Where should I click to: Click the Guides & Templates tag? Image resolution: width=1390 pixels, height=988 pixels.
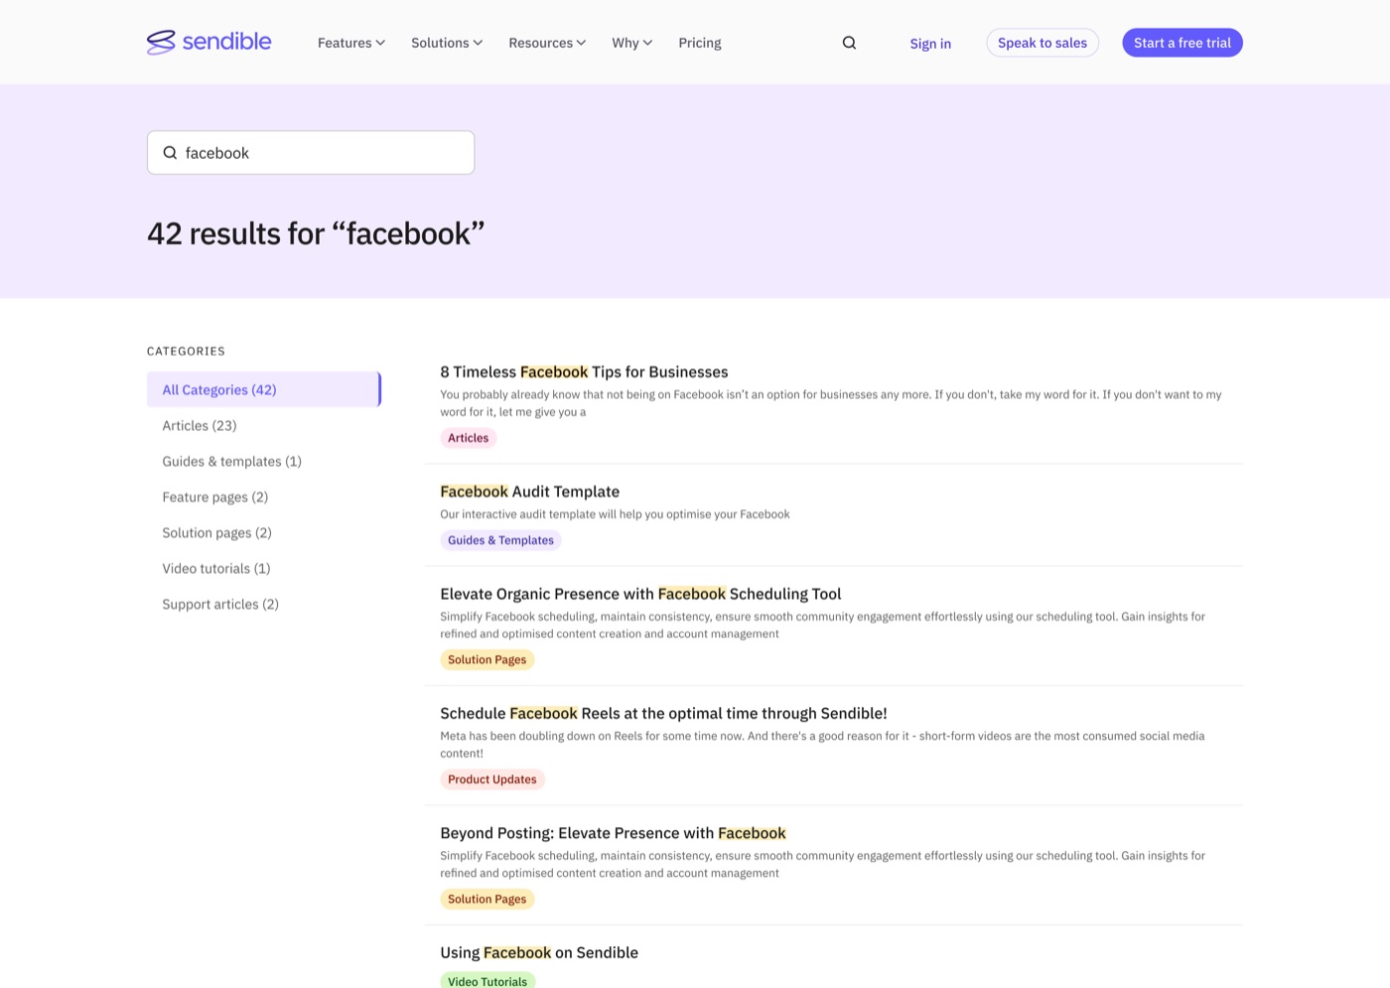coord(500,540)
